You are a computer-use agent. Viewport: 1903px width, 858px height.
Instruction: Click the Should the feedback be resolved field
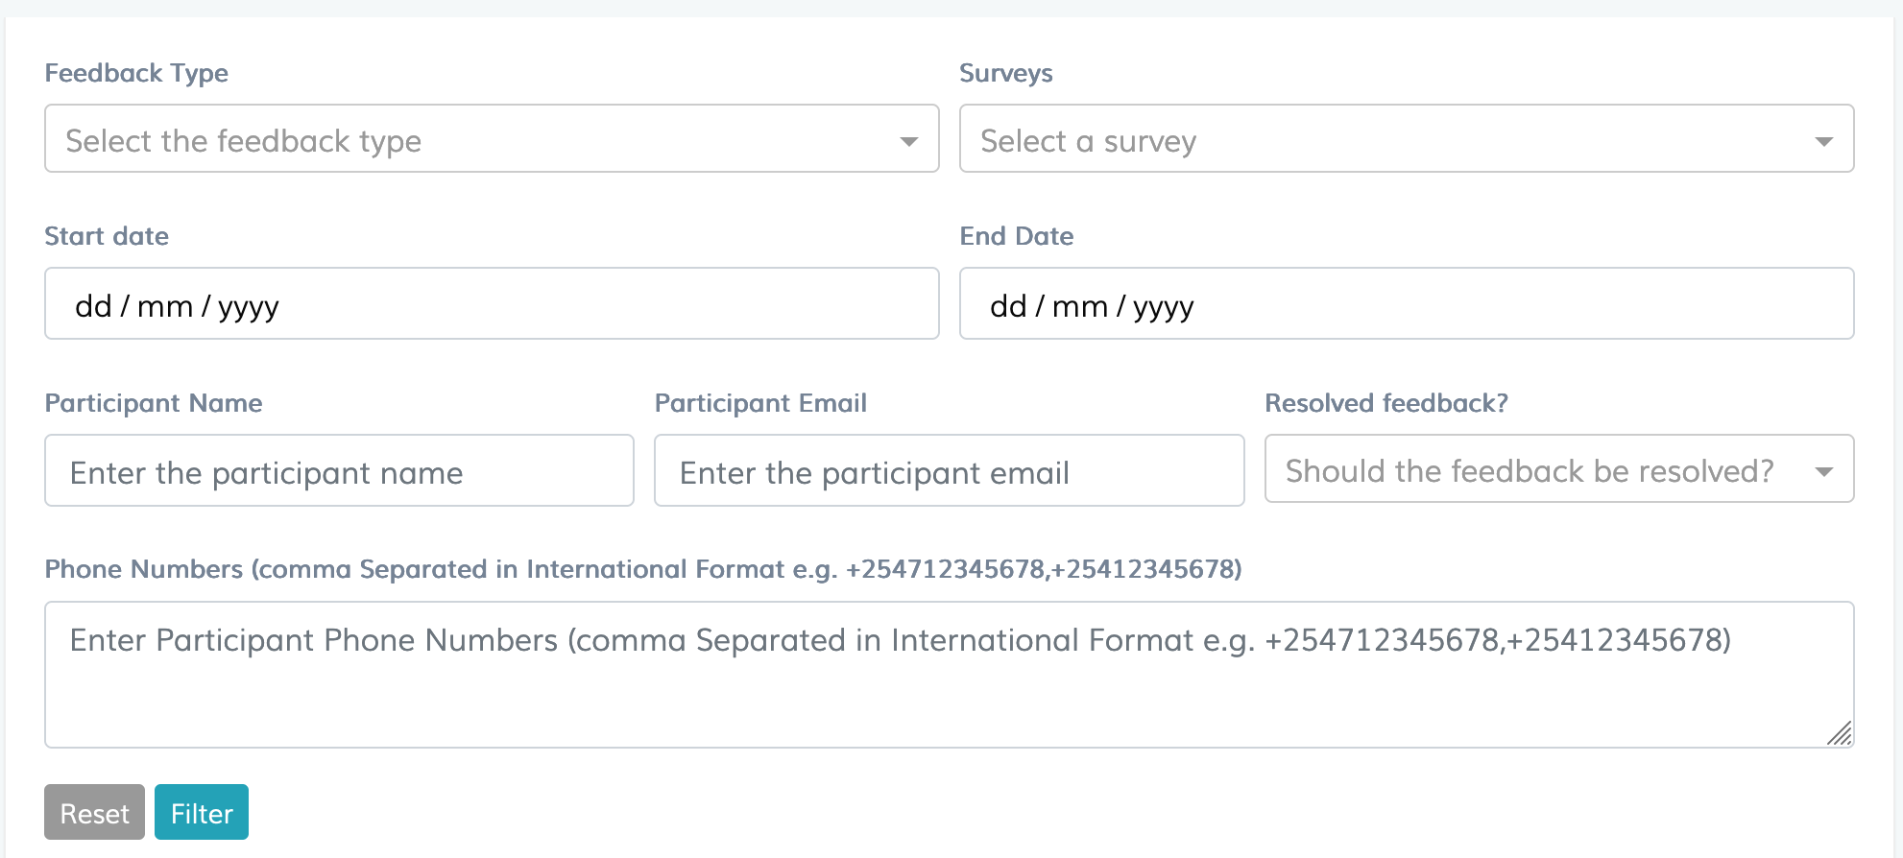(x=1557, y=470)
